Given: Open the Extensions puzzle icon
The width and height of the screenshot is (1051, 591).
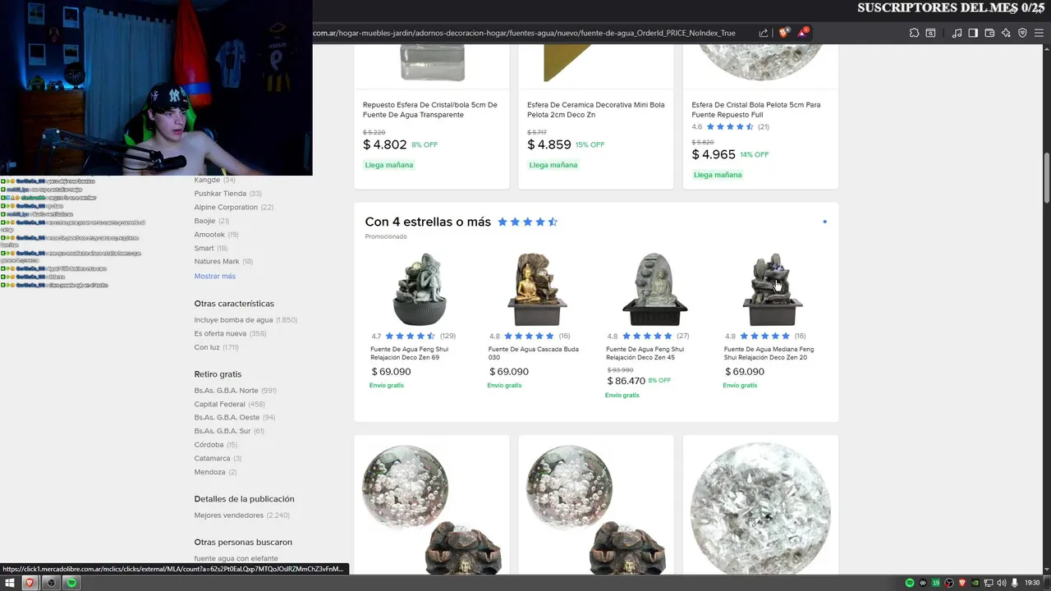Looking at the screenshot, I should 914,33.
